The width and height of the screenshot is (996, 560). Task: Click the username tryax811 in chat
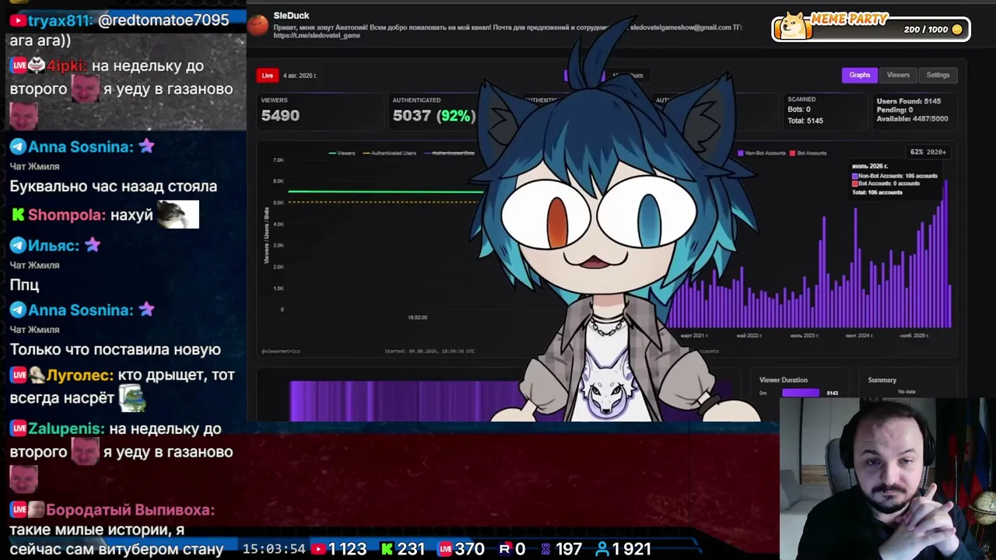click(x=59, y=20)
